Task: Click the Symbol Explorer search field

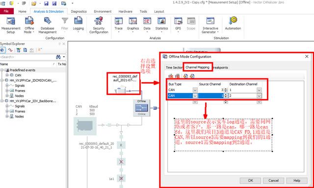Action: (x=27, y=57)
